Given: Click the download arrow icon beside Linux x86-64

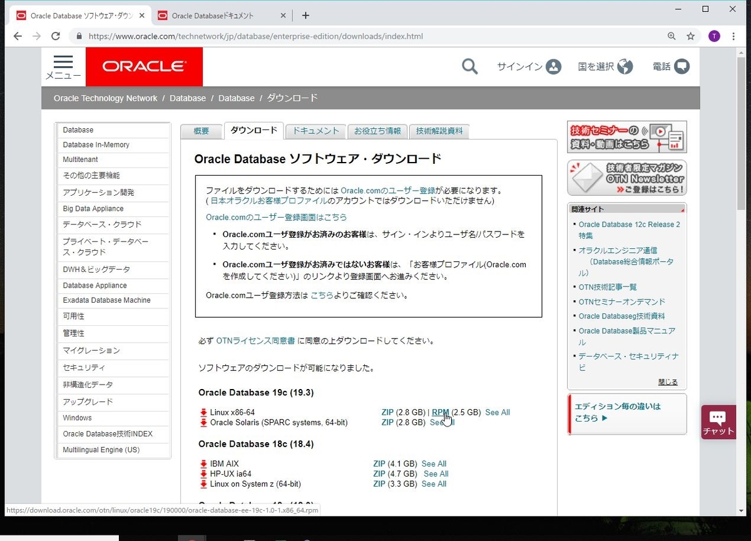Looking at the screenshot, I should (203, 412).
